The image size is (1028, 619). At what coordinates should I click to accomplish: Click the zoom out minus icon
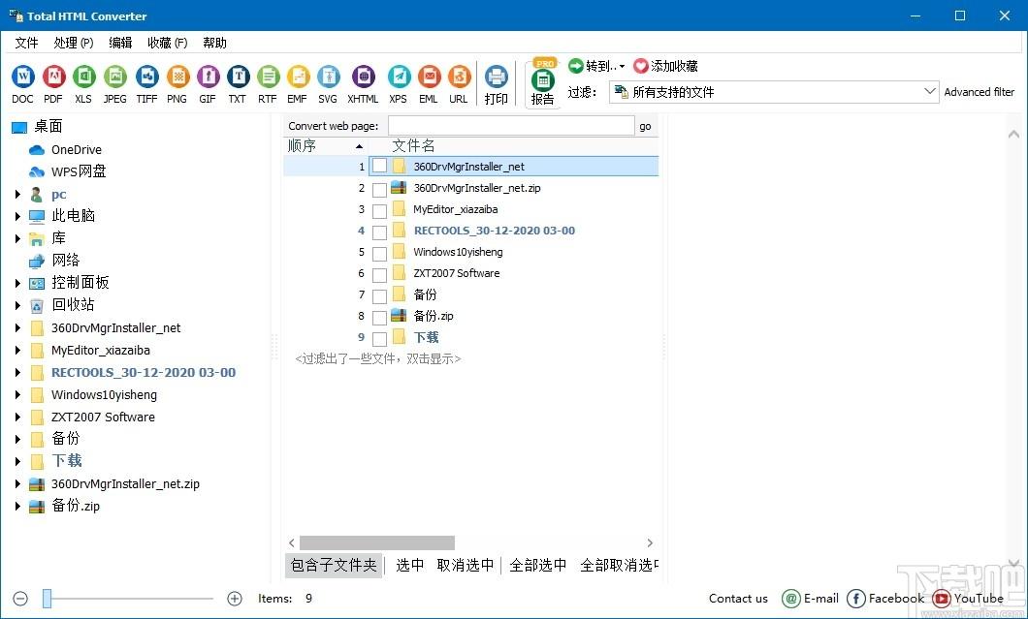21,598
